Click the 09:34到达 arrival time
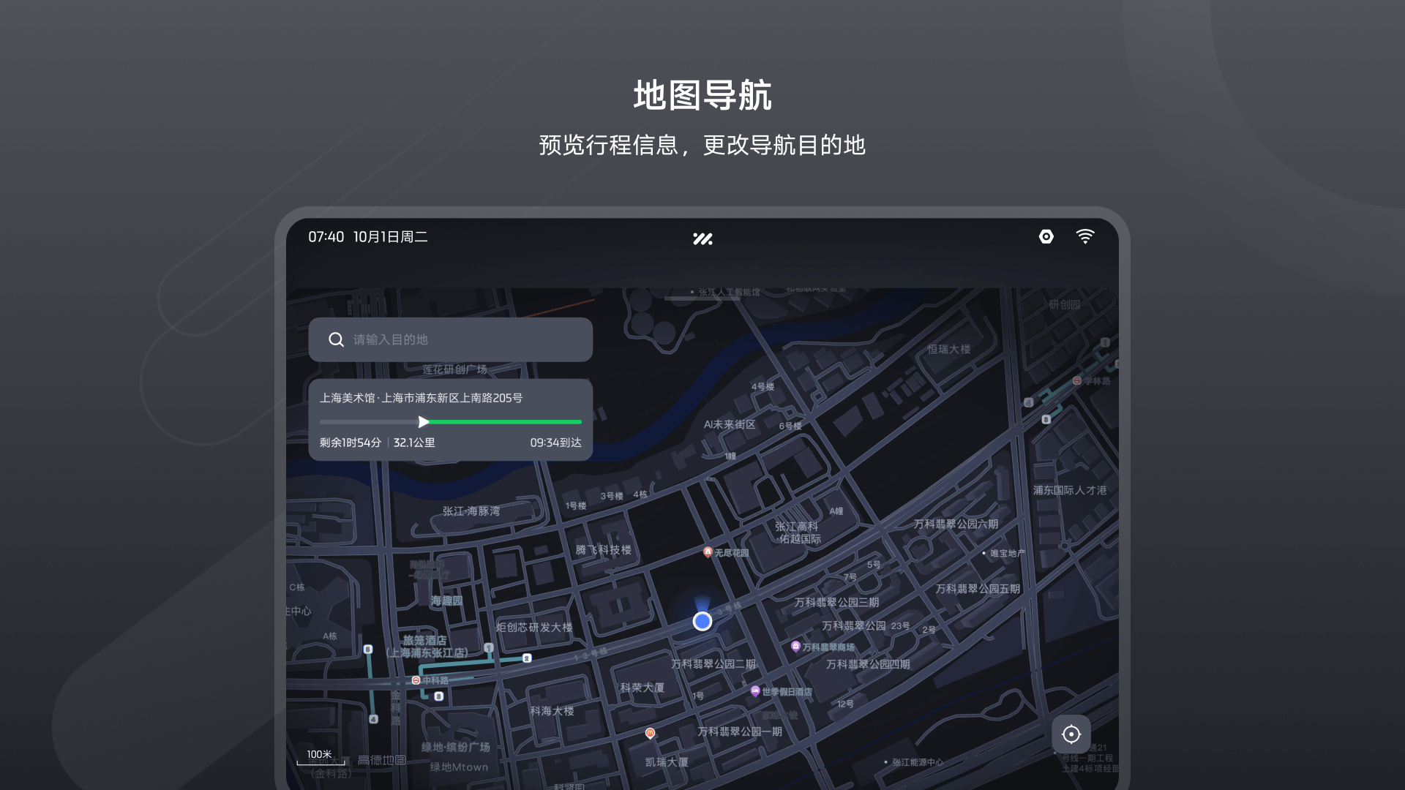 (555, 443)
